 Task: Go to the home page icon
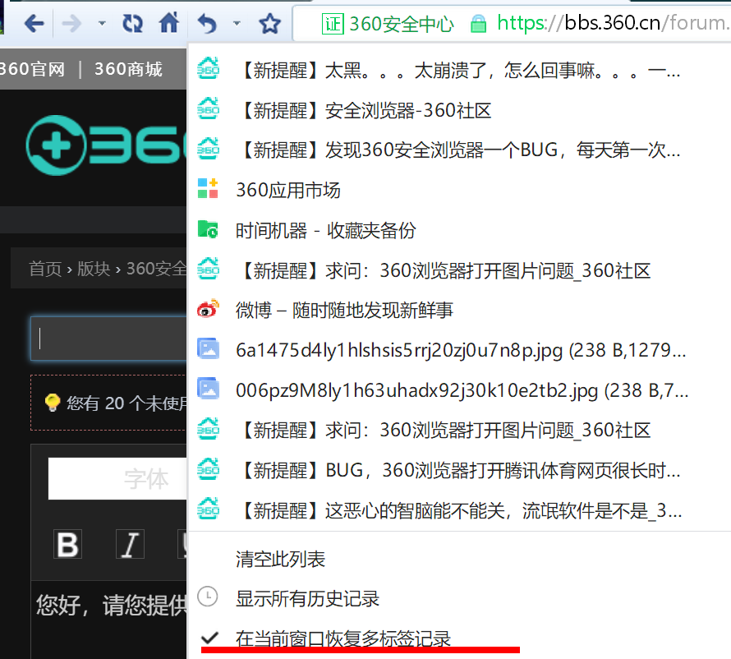168,22
